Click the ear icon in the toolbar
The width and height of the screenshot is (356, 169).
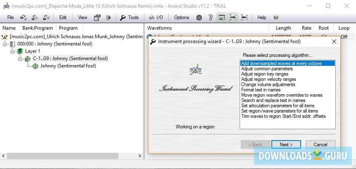211,17
